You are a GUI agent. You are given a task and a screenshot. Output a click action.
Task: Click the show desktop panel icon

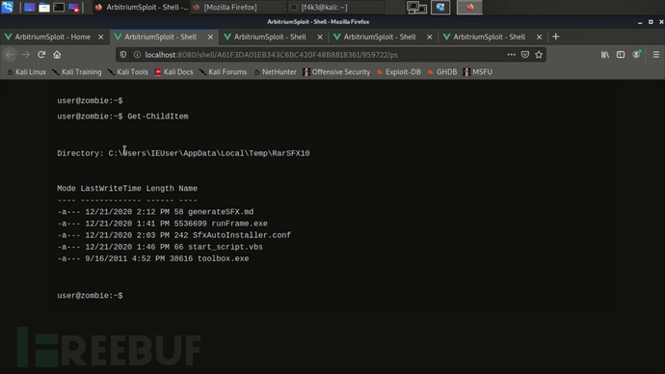[29, 7]
